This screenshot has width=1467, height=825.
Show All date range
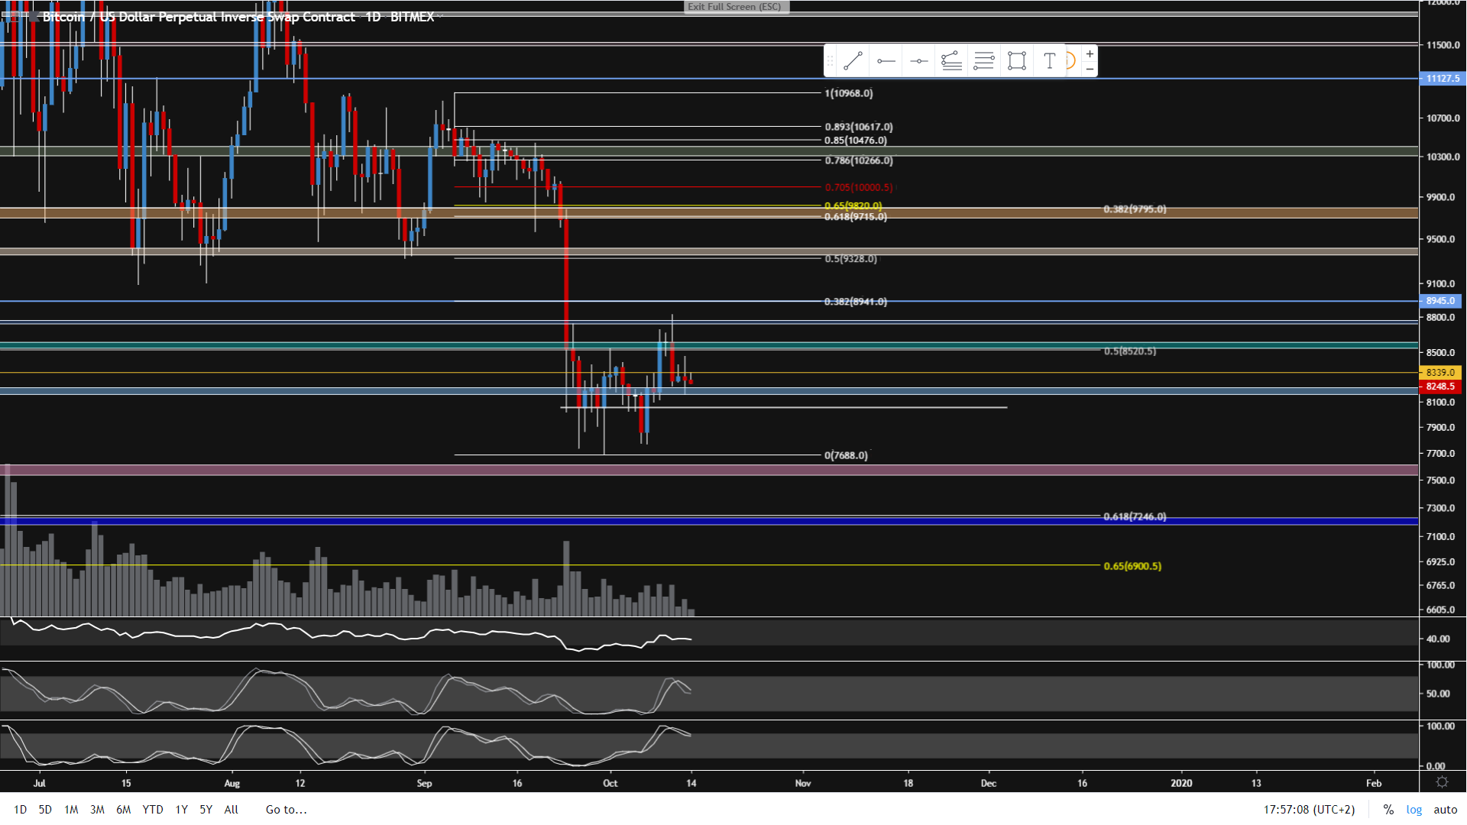point(231,810)
